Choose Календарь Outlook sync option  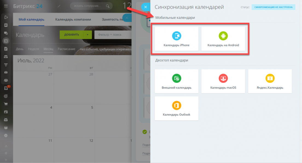pos(177,108)
